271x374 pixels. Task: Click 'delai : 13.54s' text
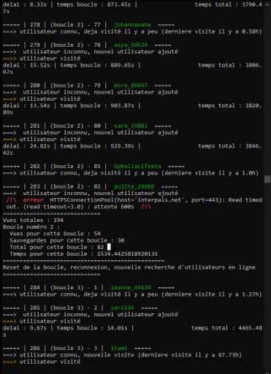click(26, 106)
